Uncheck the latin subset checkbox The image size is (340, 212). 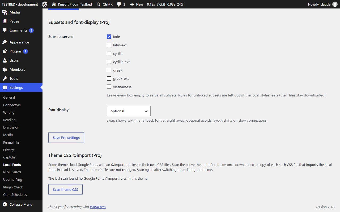[x=109, y=37]
